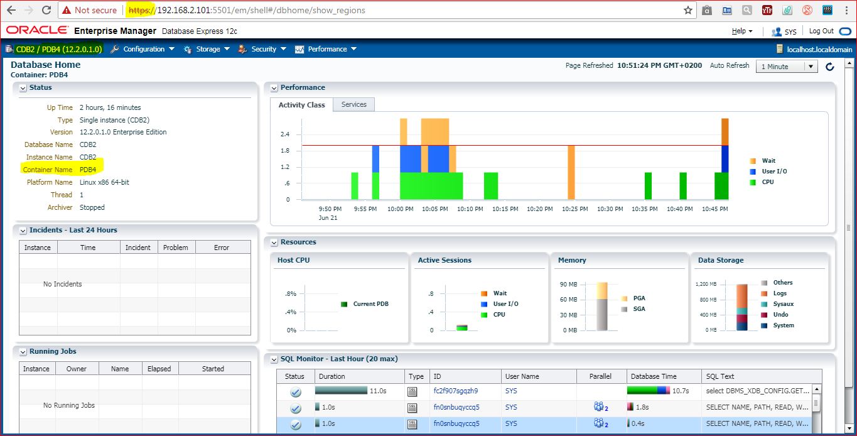Click the SQL Text column header

(x=761, y=376)
